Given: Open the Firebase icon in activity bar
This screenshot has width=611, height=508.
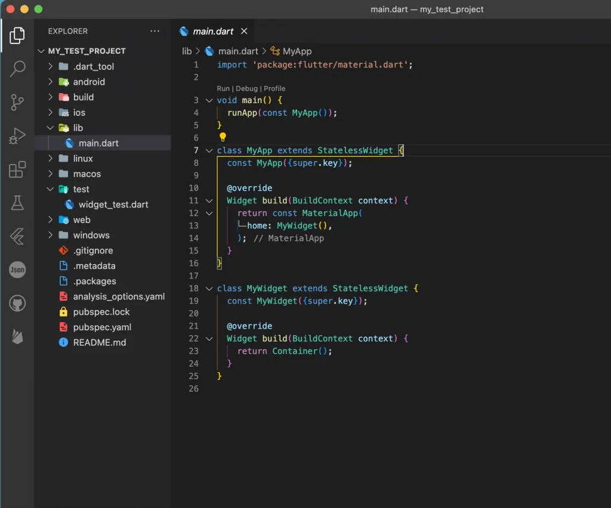Looking at the screenshot, I should tap(17, 337).
